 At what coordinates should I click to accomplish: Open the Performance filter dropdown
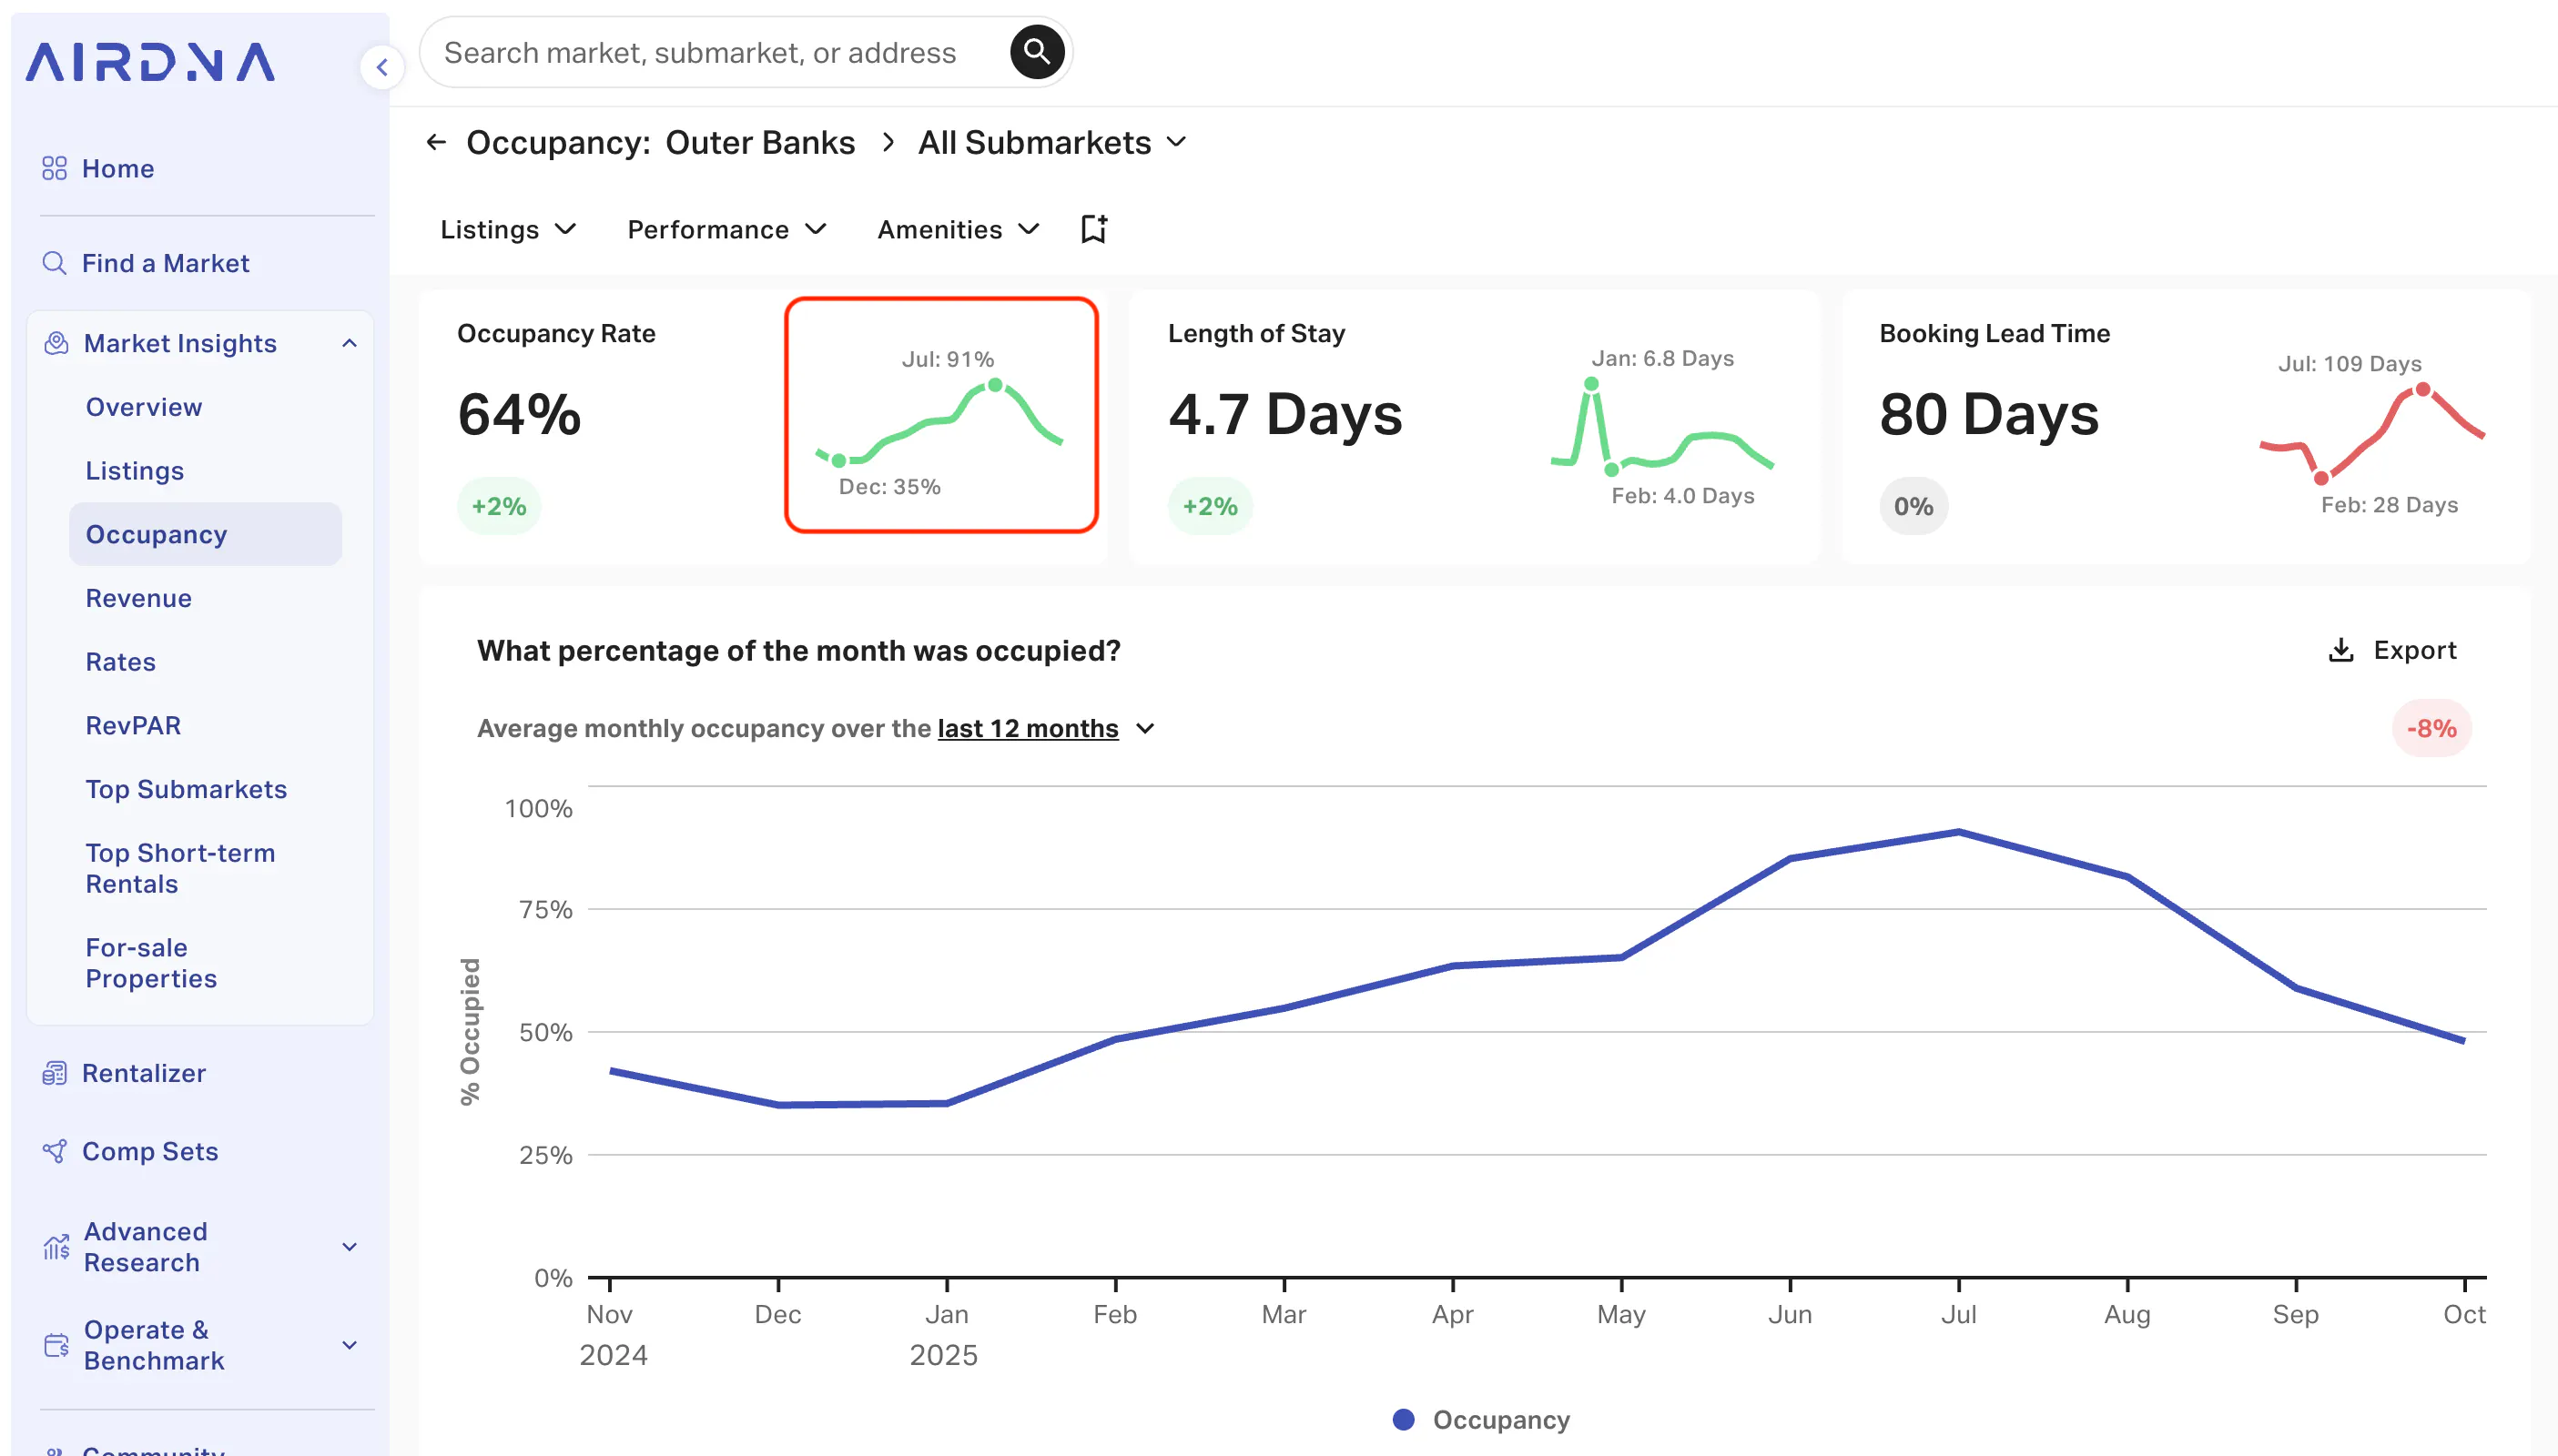[x=726, y=229]
